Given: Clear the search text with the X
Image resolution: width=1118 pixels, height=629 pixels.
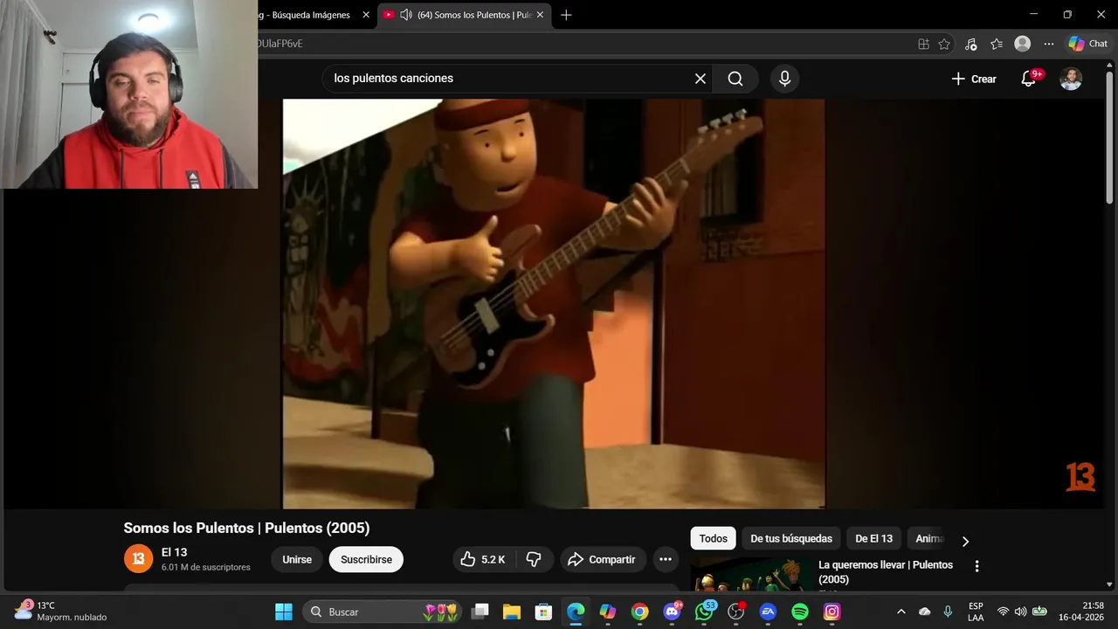Looking at the screenshot, I should coord(700,79).
